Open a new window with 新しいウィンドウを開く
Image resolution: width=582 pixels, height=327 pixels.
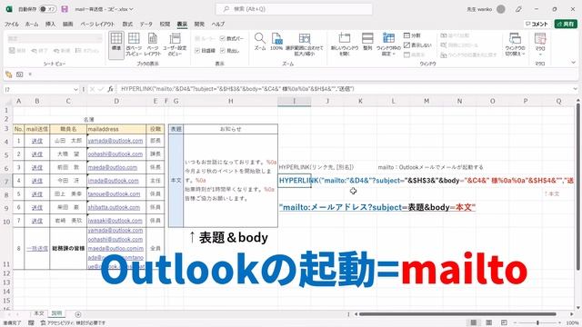tap(345, 45)
